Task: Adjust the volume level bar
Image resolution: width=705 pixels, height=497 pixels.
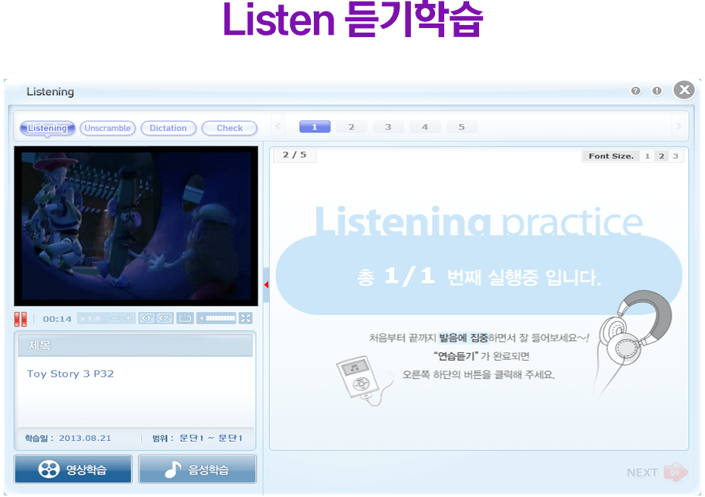Action: click(x=221, y=319)
